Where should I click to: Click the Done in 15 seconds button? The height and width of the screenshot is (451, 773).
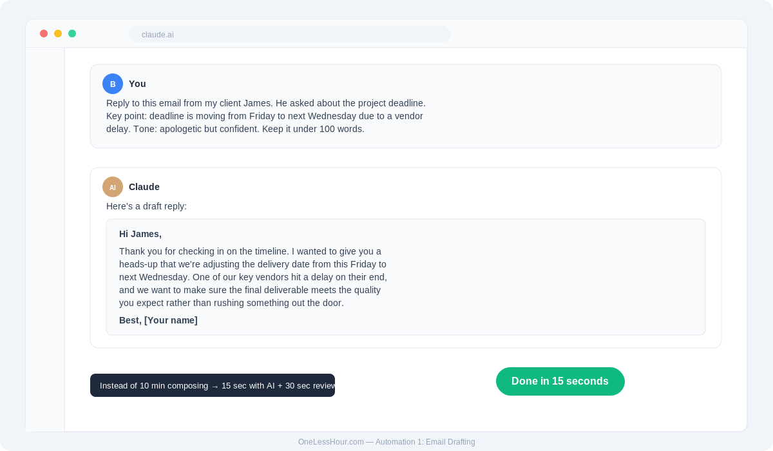pos(560,381)
